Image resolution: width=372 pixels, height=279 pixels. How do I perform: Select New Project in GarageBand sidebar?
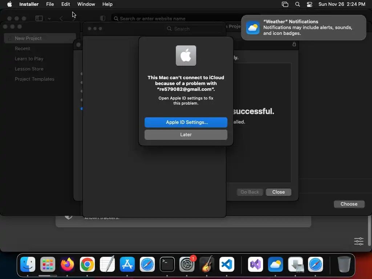40,38
